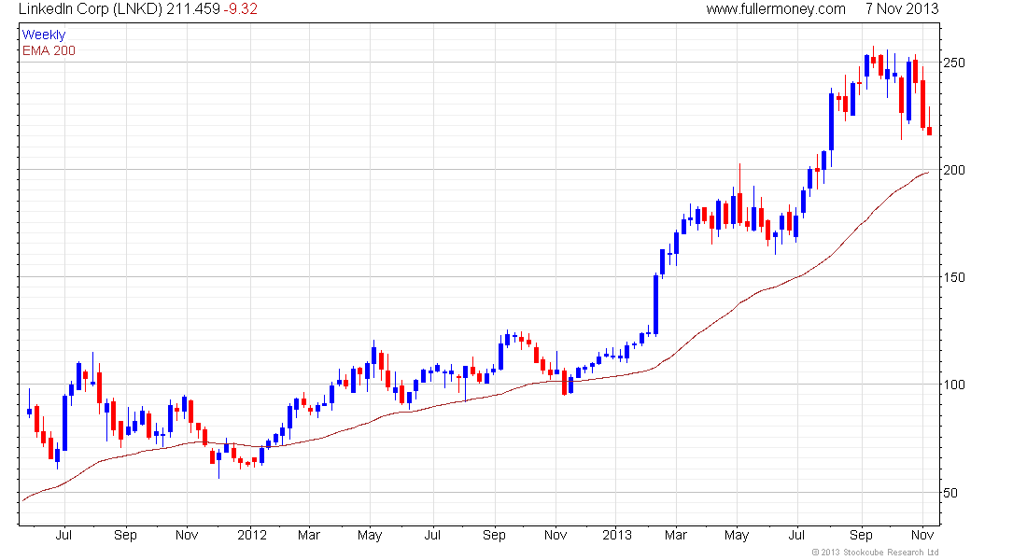Click the 200 price axis label
Screen dimensions: 1027x560
click(x=953, y=170)
